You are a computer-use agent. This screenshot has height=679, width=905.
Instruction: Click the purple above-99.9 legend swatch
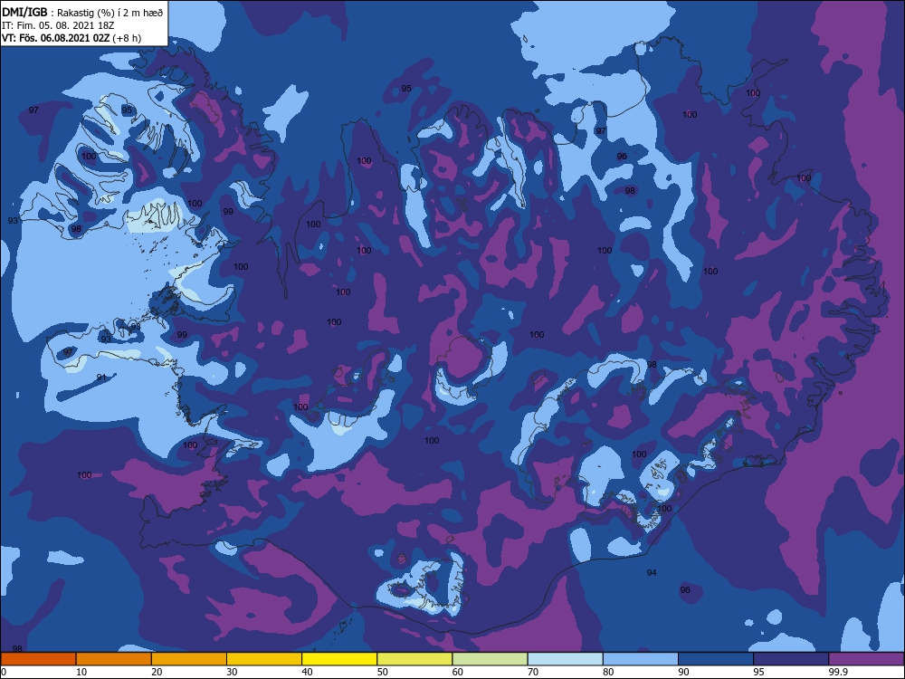click(866, 659)
